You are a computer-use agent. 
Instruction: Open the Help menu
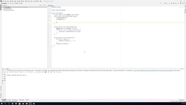tap(41, 1)
